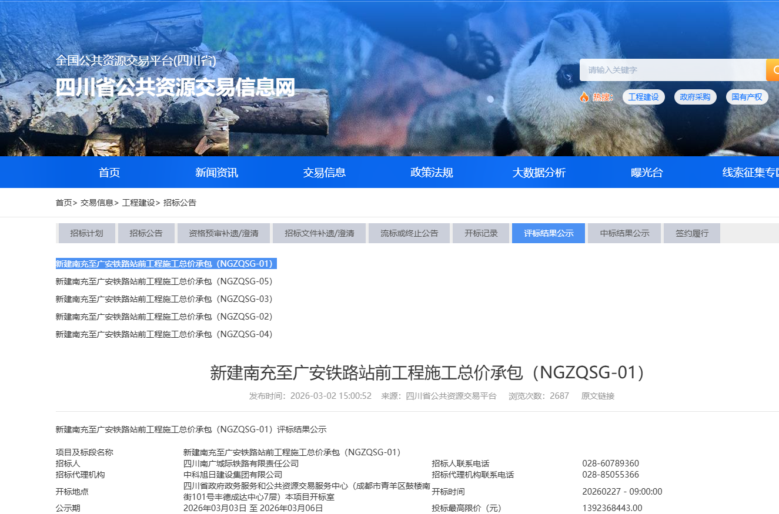Go to 大数据分析 in the navigation bar
Image resolution: width=779 pixels, height=514 pixels.
[539, 173]
